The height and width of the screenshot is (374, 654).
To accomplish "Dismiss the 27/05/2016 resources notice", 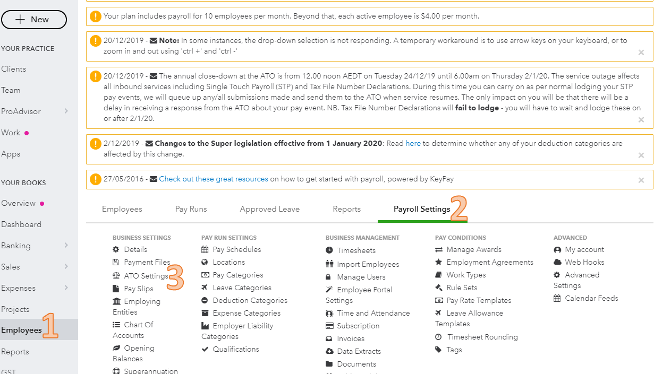I will [641, 180].
